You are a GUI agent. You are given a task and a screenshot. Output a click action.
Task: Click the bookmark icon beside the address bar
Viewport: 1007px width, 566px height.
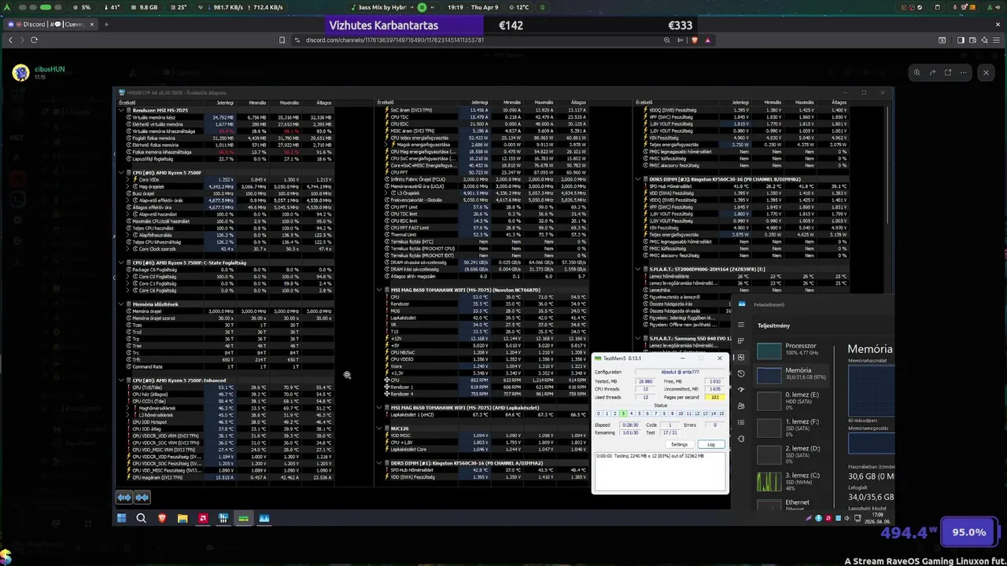tap(282, 40)
